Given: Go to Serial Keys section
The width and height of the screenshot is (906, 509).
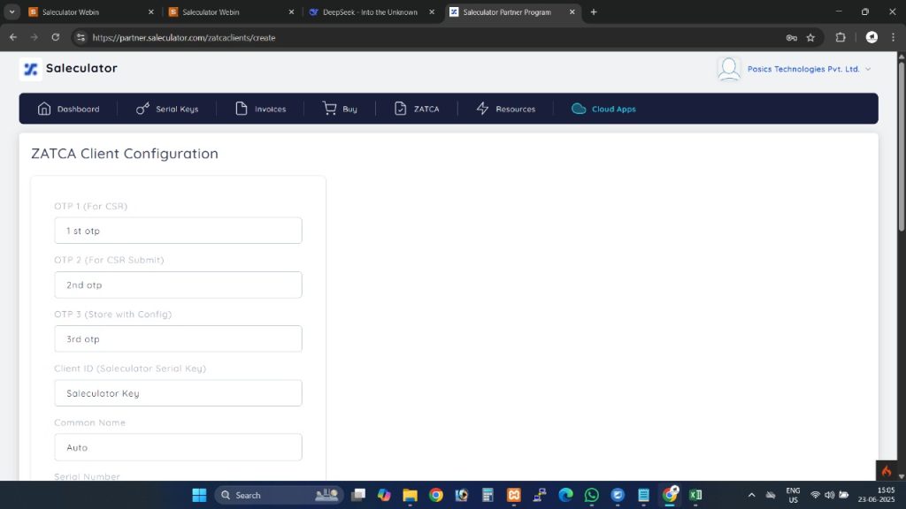Looking at the screenshot, I should click(167, 109).
